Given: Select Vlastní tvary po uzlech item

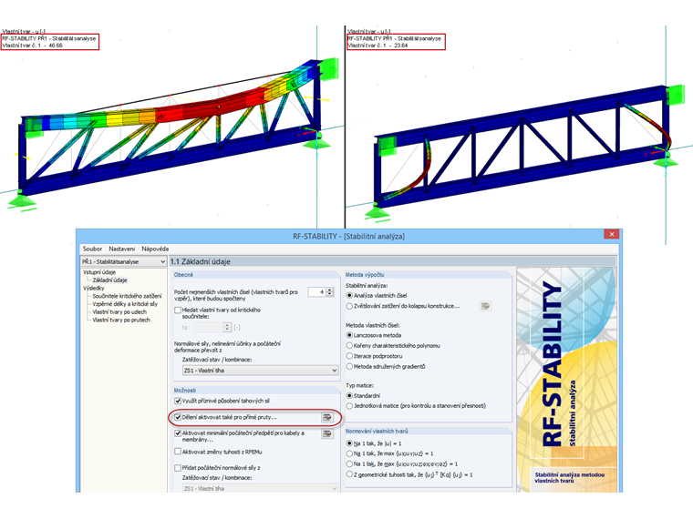Looking at the screenshot, I should click(x=119, y=312).
